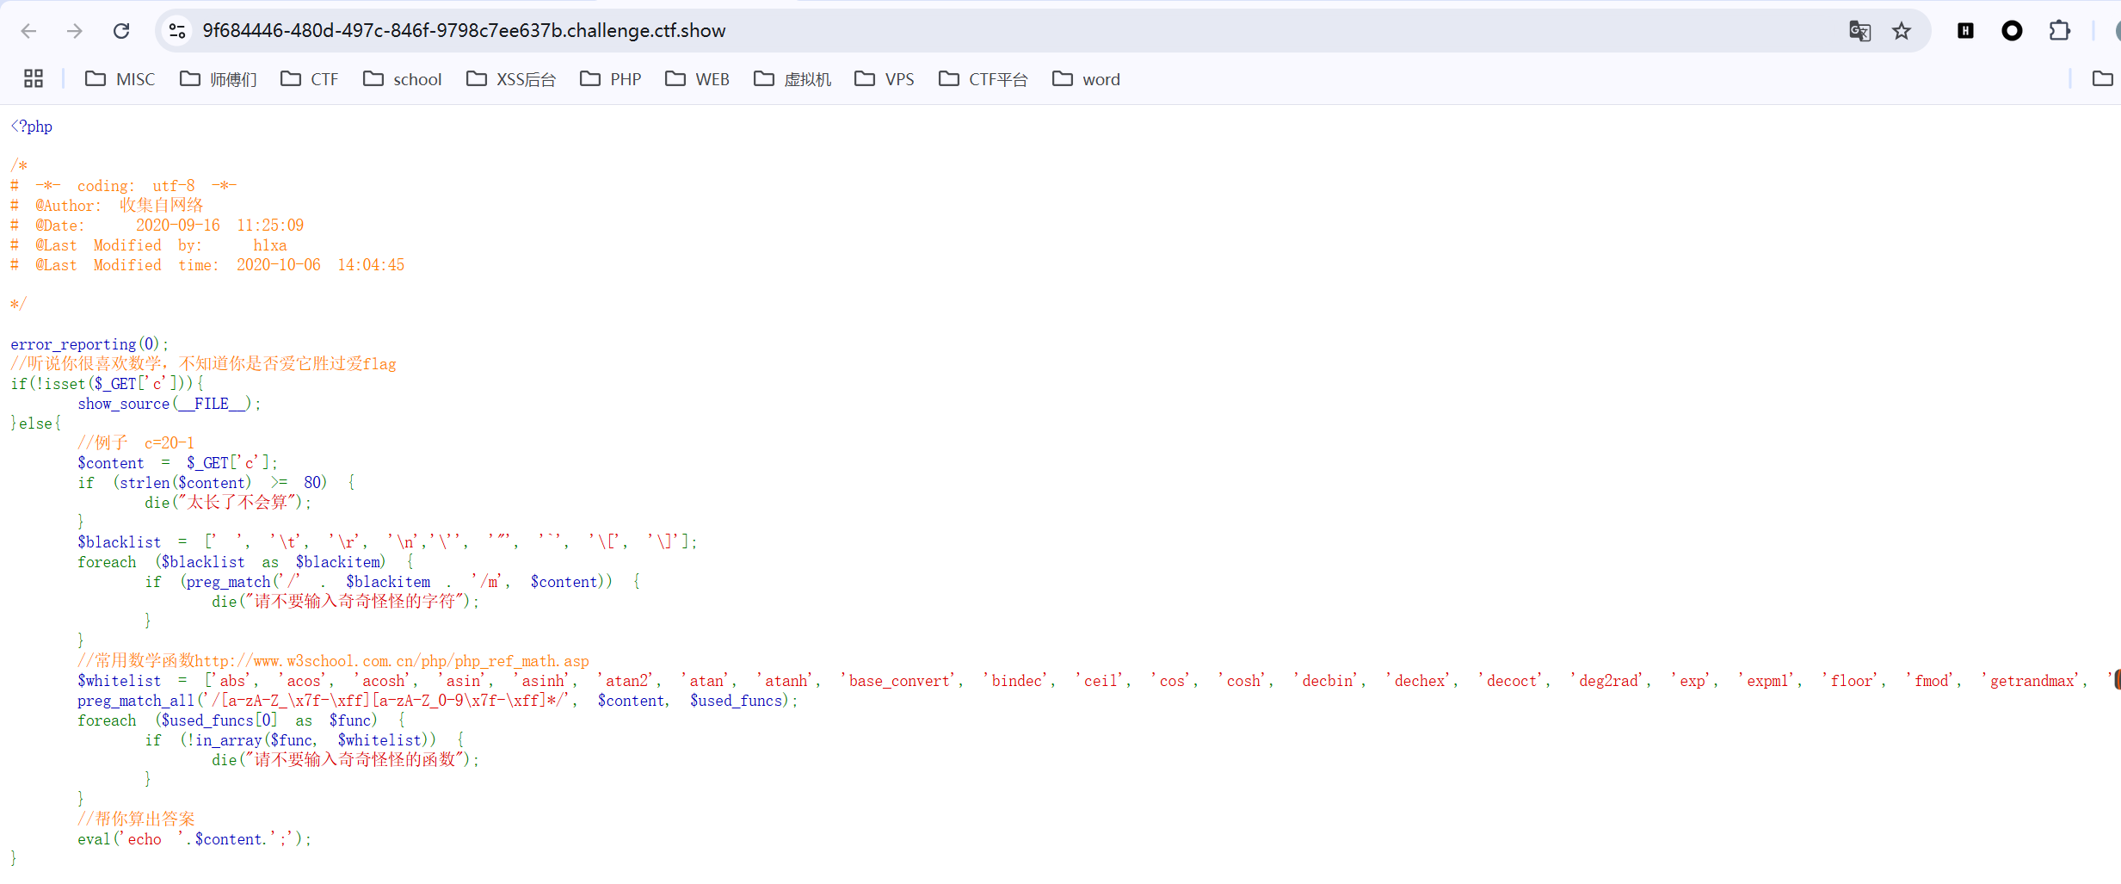Open the extensions puzzle icon

point(2059,31)
